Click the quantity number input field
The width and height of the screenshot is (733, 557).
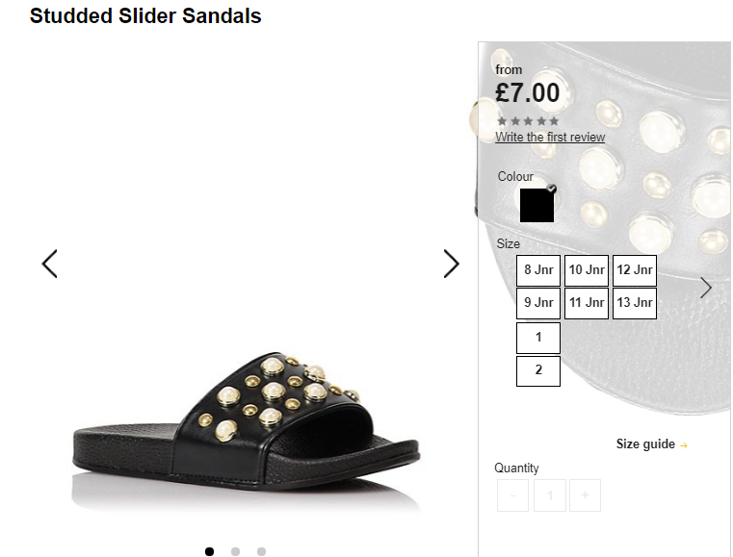tap(550, 495)
